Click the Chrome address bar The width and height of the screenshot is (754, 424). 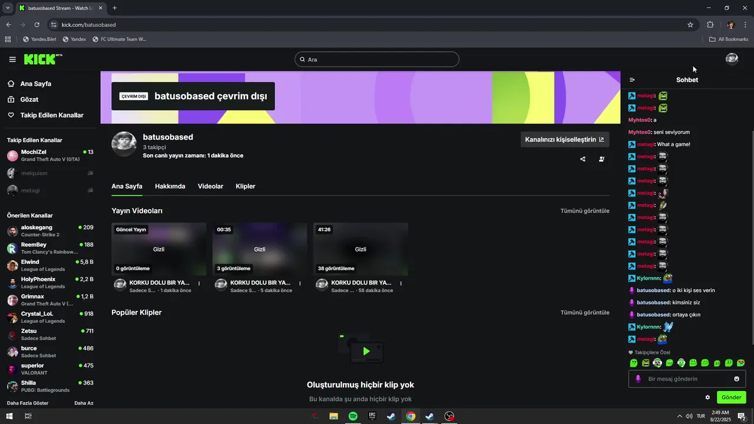point(371,25)
